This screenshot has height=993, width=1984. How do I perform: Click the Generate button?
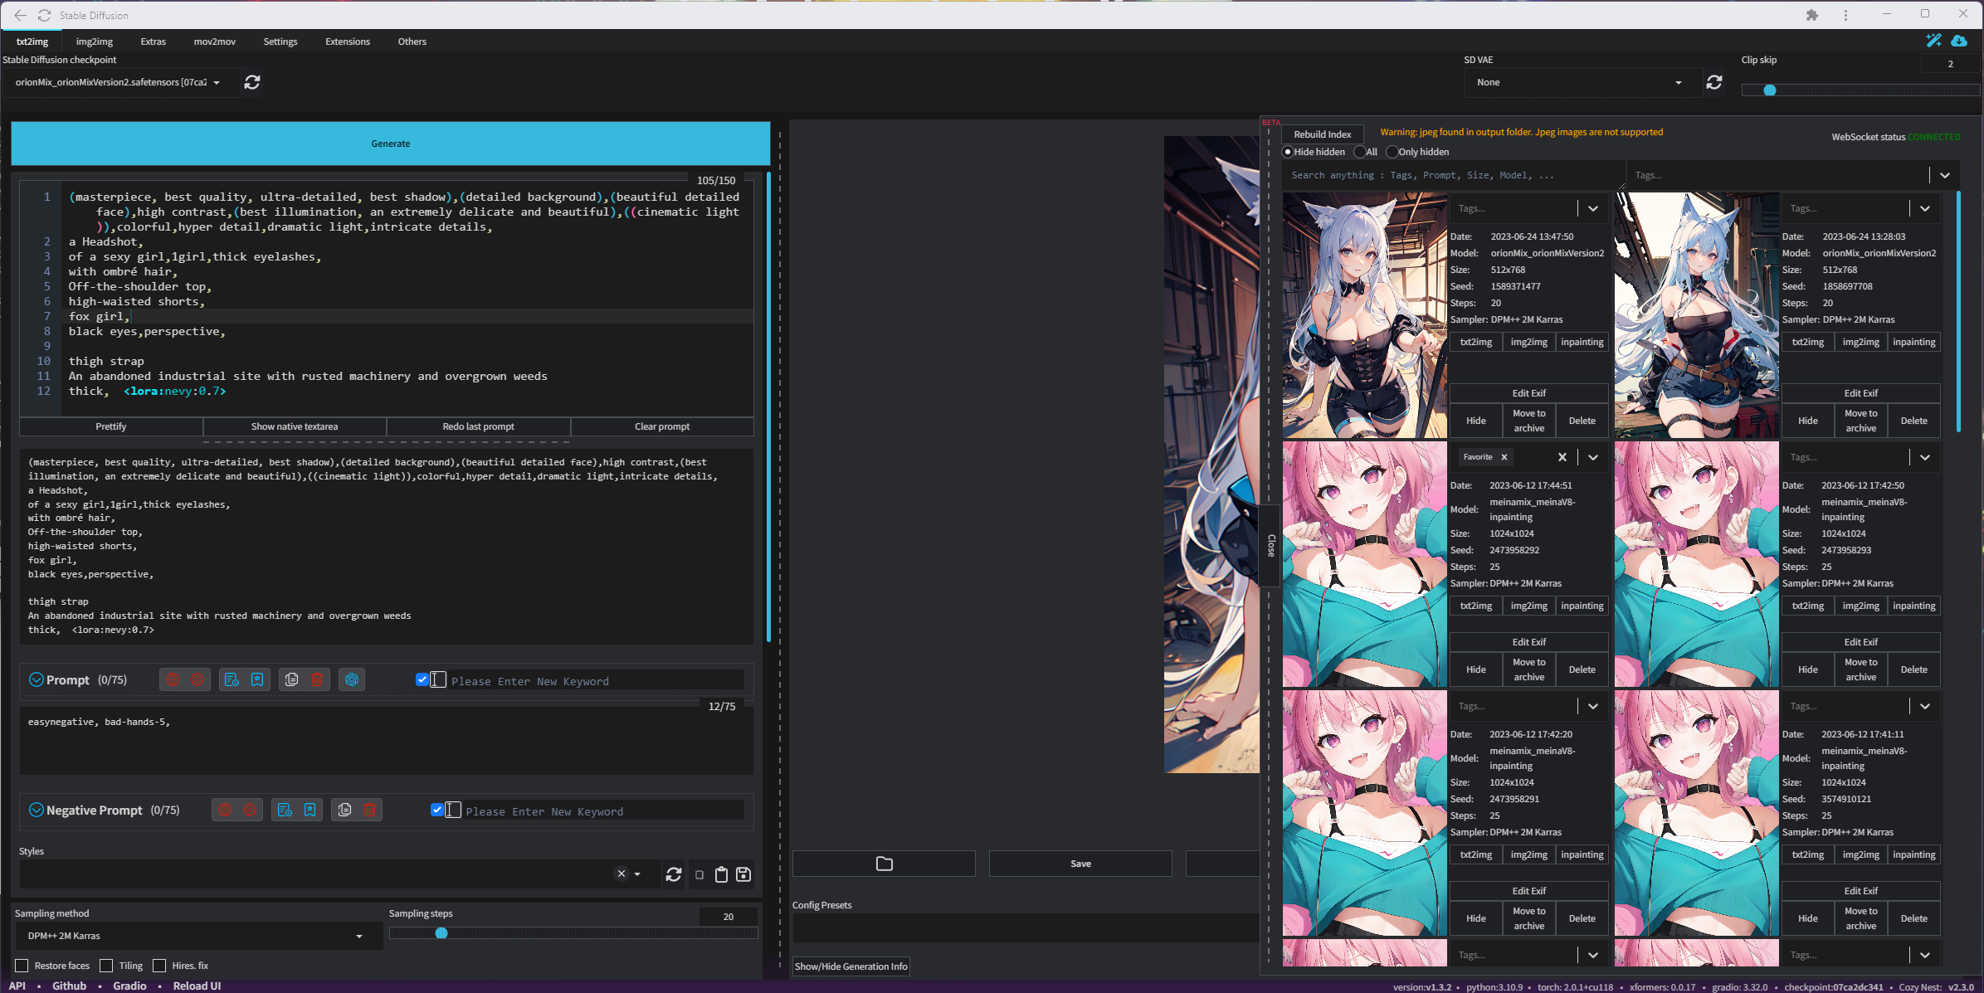pyautogui.click(x=391, y=144)
